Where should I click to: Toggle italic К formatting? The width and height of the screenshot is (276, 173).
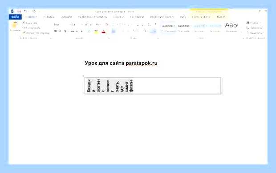[x=60, y=31]
